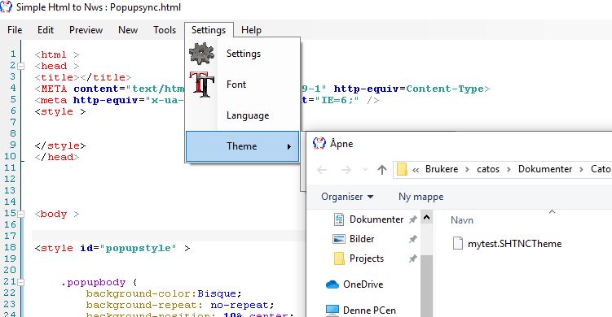
Task: Open the Organiser dropdown
Action: point(347,197)
